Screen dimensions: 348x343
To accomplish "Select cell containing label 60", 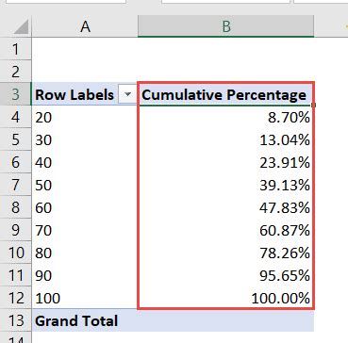I will 85,207.
